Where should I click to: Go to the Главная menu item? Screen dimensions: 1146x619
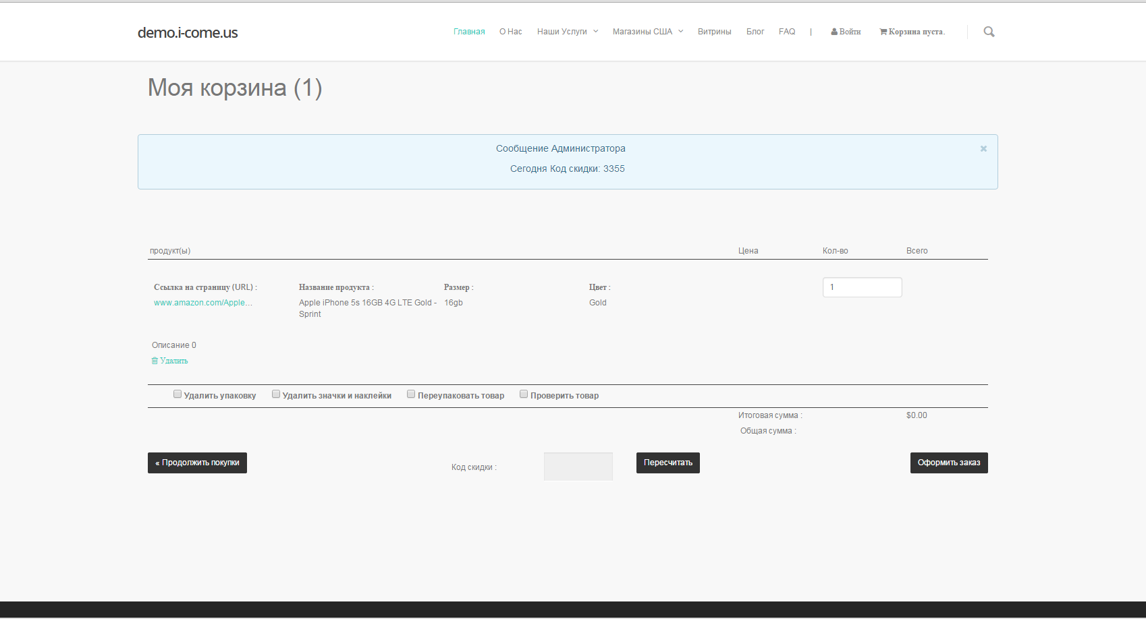point(469,32)
